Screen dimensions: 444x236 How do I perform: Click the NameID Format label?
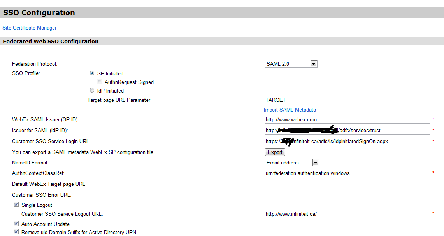[x=30, y=163]
